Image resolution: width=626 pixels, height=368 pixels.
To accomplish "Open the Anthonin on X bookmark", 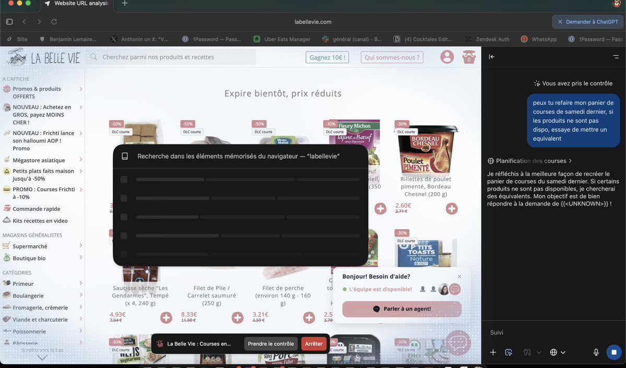I will point(139,39).
